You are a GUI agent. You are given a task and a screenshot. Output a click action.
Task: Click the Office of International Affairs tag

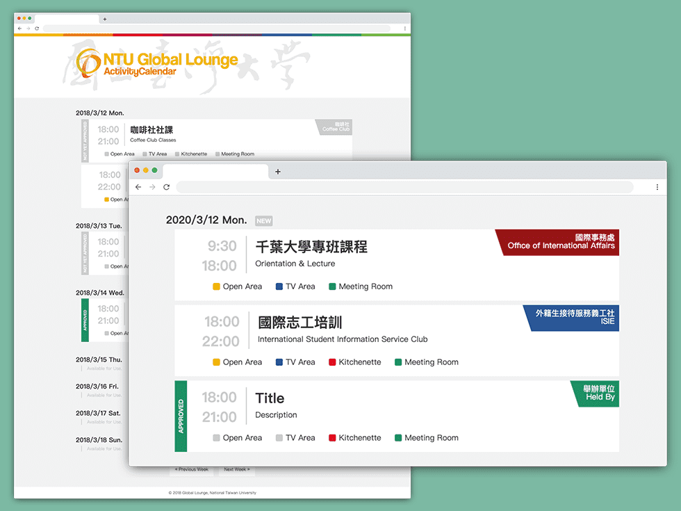[x=559, y=242]
